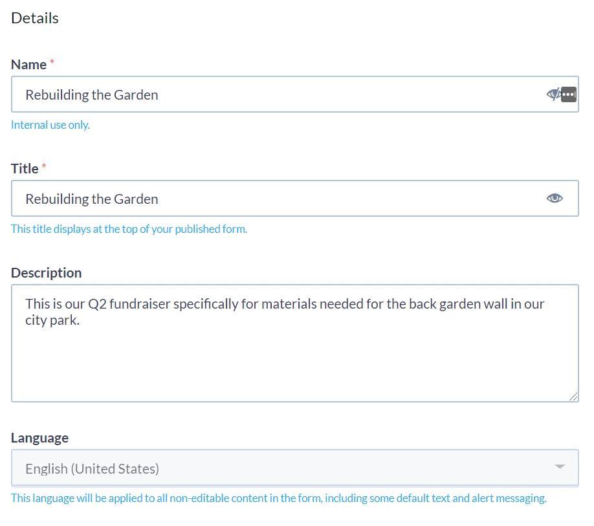Image resolution: width=594 pixels, height=526 pixels.
Task: Click inside the Description text area
Action: click(294, 343)
